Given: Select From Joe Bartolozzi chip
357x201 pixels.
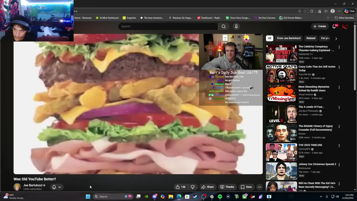Looking at the screenshot, I should [289, 38].
